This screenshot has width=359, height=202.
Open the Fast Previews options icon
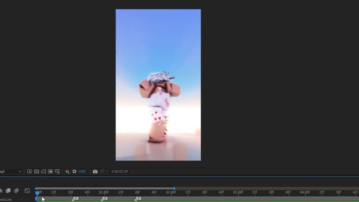(30, 171)
